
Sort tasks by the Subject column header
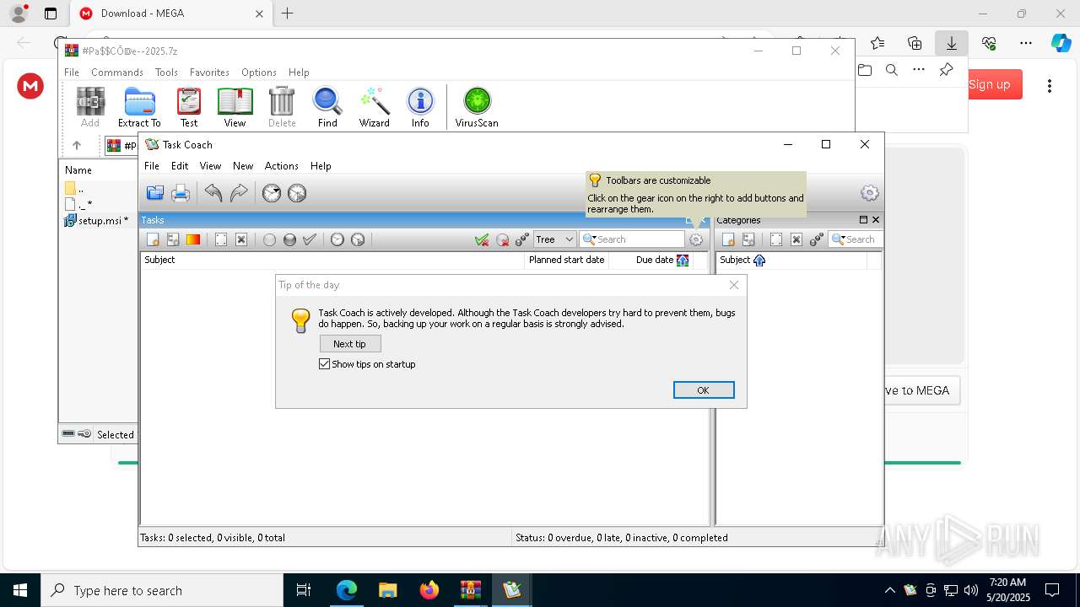[332, 260]
